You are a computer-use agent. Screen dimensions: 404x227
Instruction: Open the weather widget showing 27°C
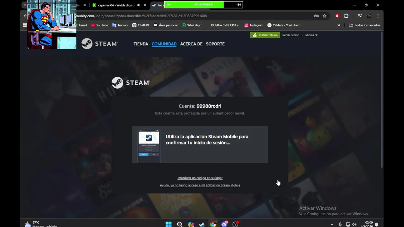point(41,224)
